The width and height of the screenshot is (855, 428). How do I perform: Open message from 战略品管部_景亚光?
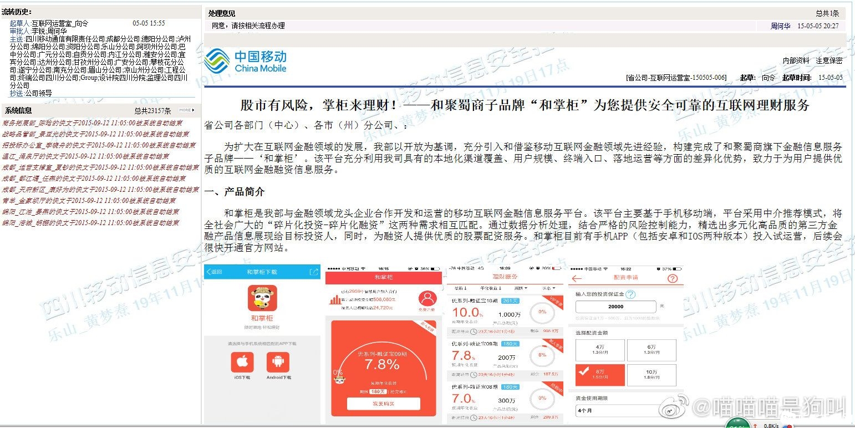pyautogui.click(x=95, y=134)
